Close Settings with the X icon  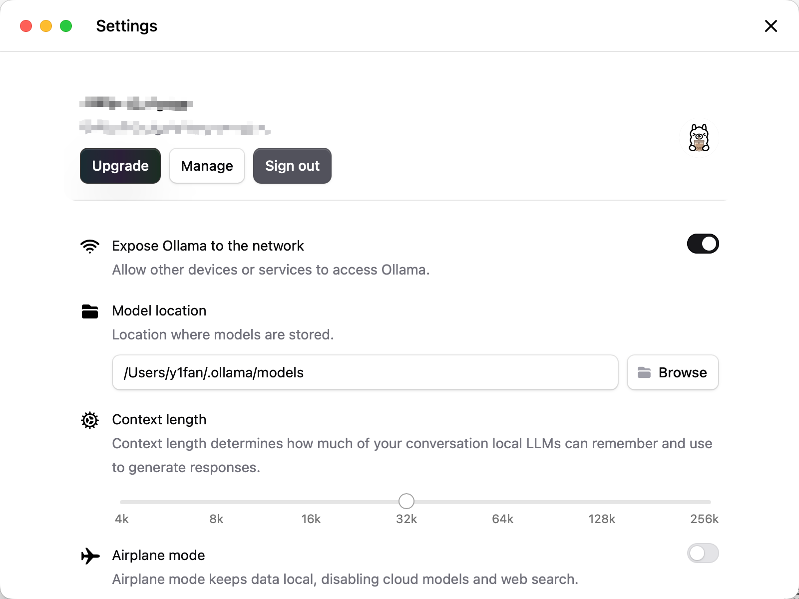(771, 26)
